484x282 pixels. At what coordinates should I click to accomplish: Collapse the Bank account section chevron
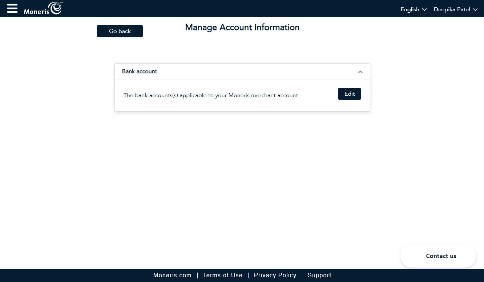click(360, 72)
